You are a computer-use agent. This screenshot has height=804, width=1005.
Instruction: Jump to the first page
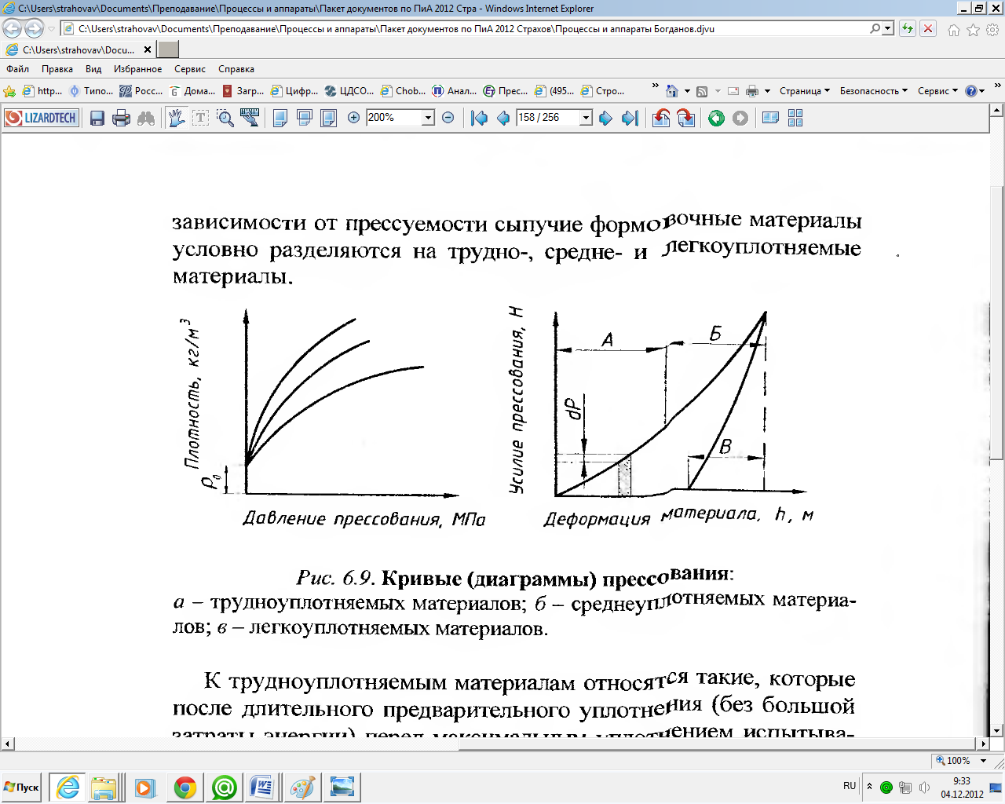click(479, 118)
